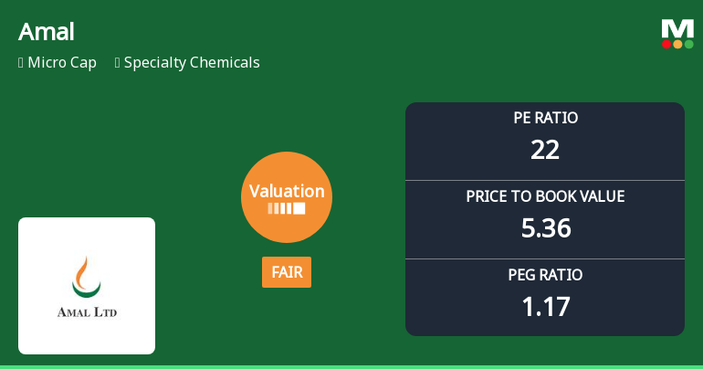
Task: Click the orange dot under M logo
Action: [677, 44]
